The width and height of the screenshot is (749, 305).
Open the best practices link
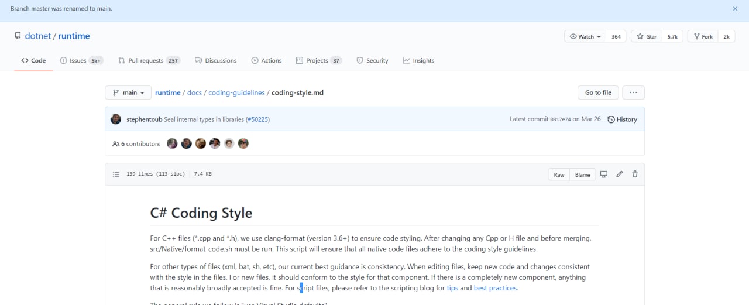click(x=496, y=288)
